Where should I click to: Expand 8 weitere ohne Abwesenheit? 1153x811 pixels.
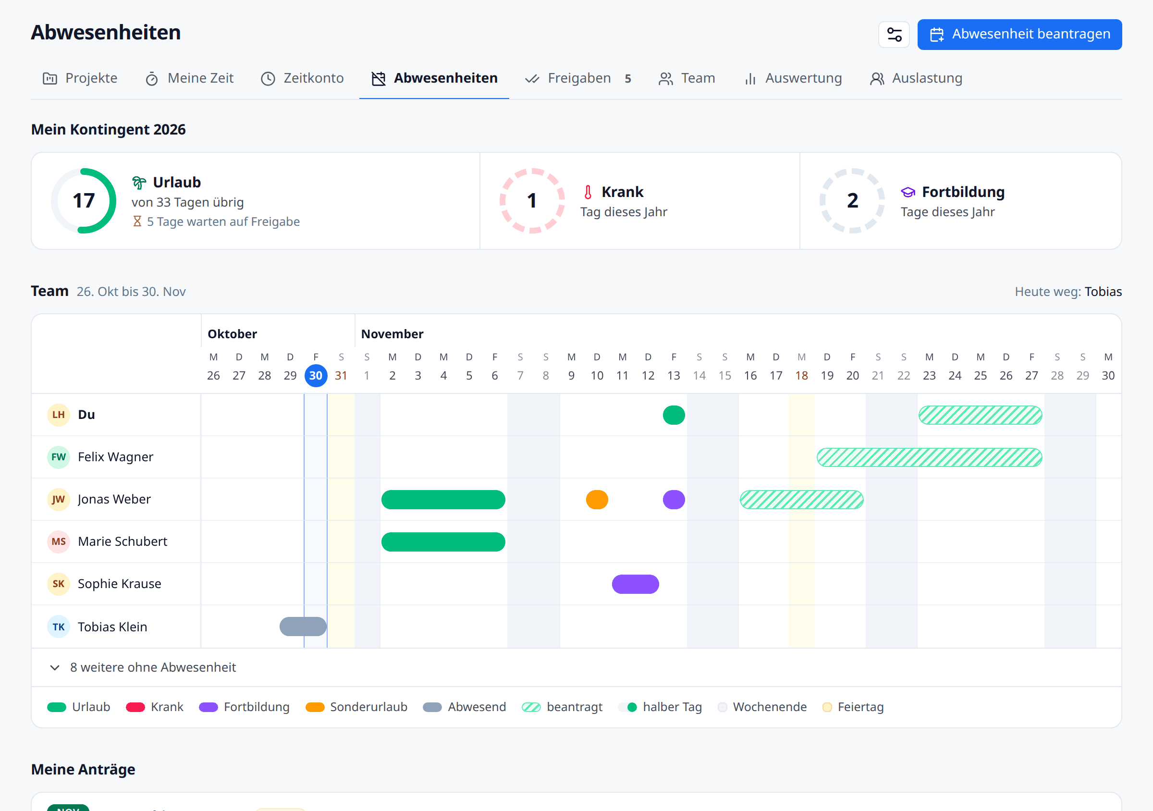(x=576, y=667)
